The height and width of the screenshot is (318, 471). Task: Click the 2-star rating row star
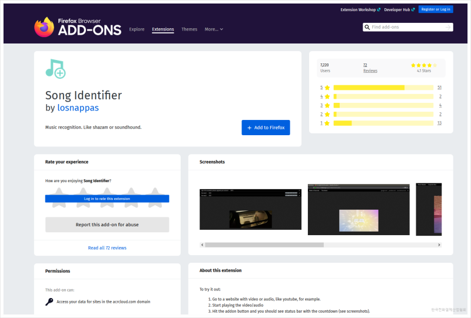pyautogui.click(x=327, y=114)
